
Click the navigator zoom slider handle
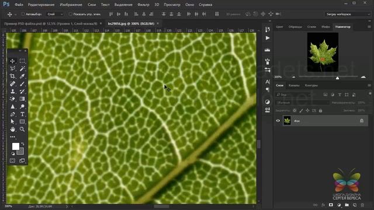click(338, 78)
